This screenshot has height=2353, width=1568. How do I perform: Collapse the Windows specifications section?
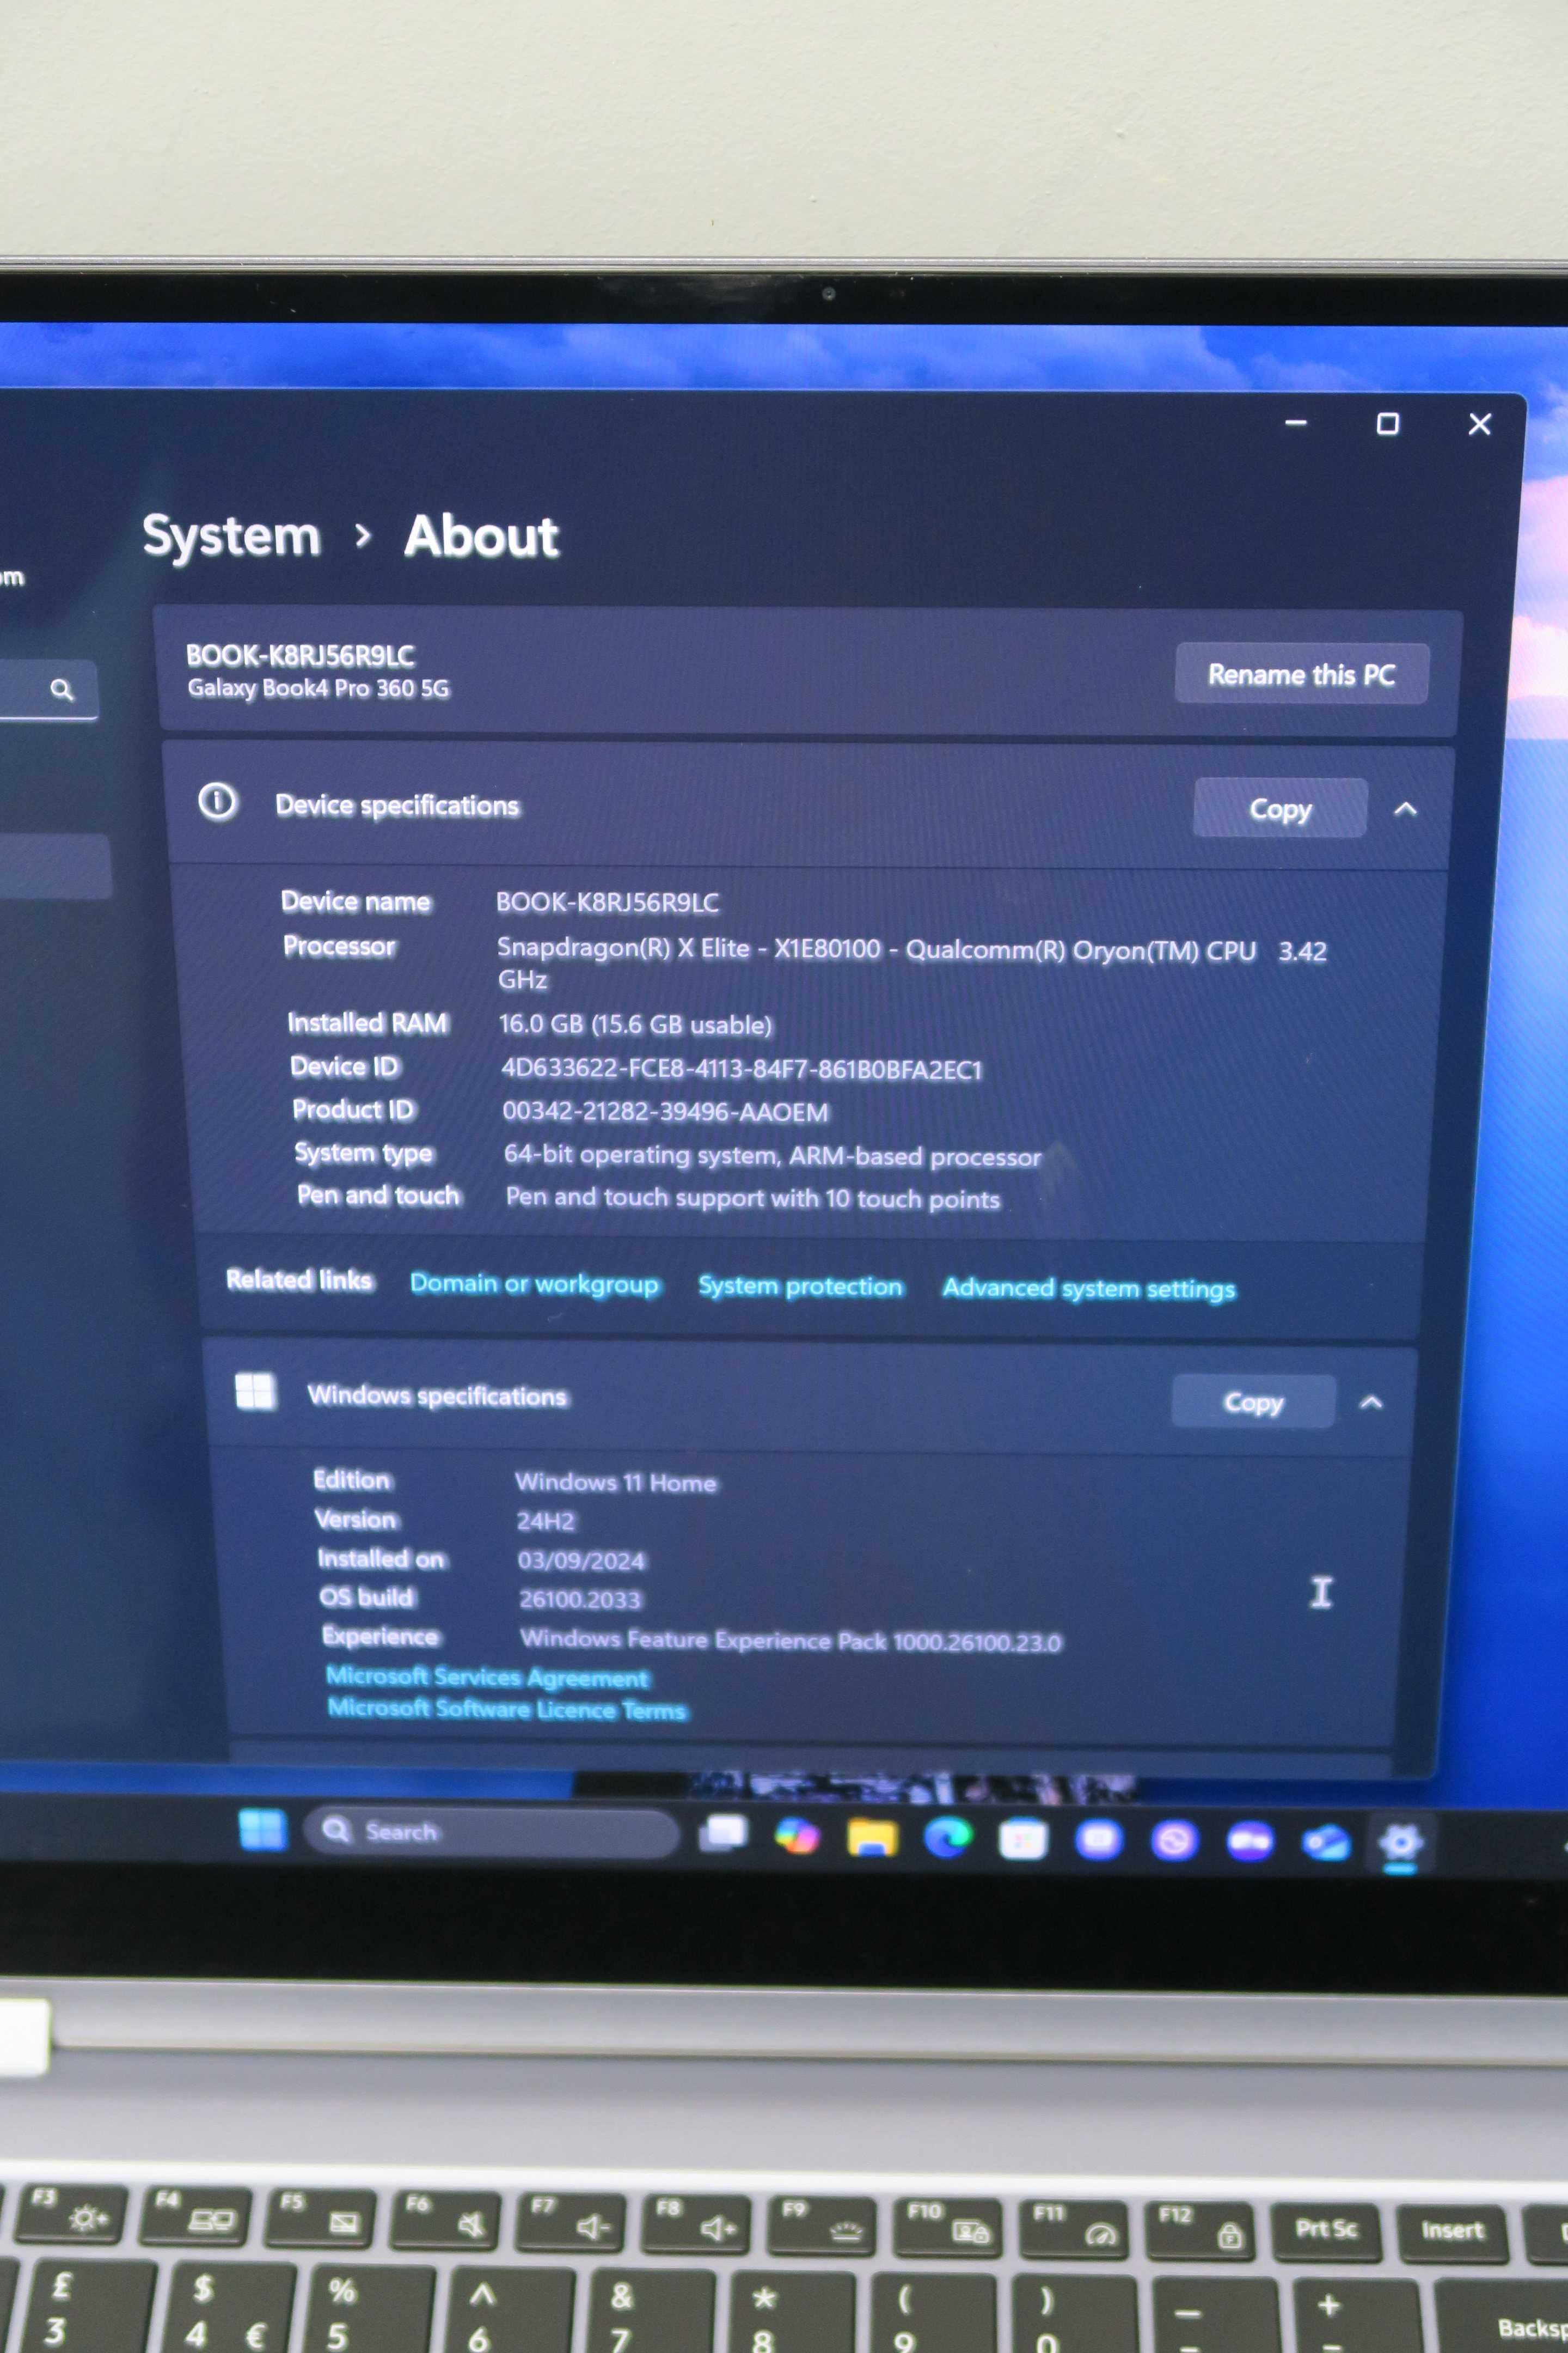[x=1371, y=1403]
